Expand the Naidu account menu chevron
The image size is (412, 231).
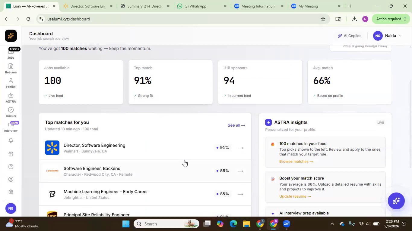400,36
